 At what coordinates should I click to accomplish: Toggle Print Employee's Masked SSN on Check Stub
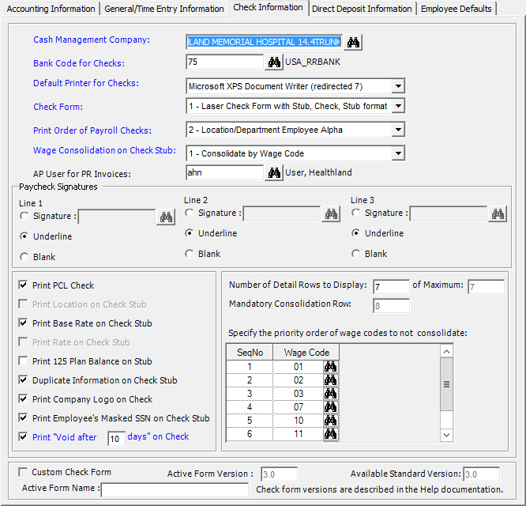[23, 418]
